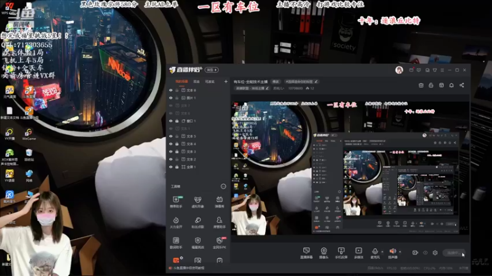Expand the microphone options arrow
The height and width of the screenshot is (276, 492).
click(382, 251)
